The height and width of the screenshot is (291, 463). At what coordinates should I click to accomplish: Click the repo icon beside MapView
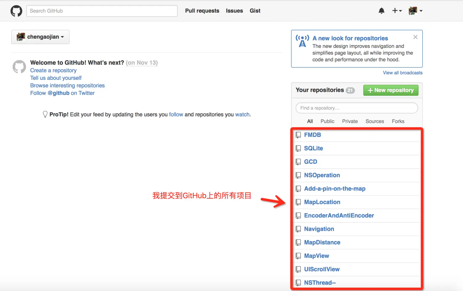(298, 256)
